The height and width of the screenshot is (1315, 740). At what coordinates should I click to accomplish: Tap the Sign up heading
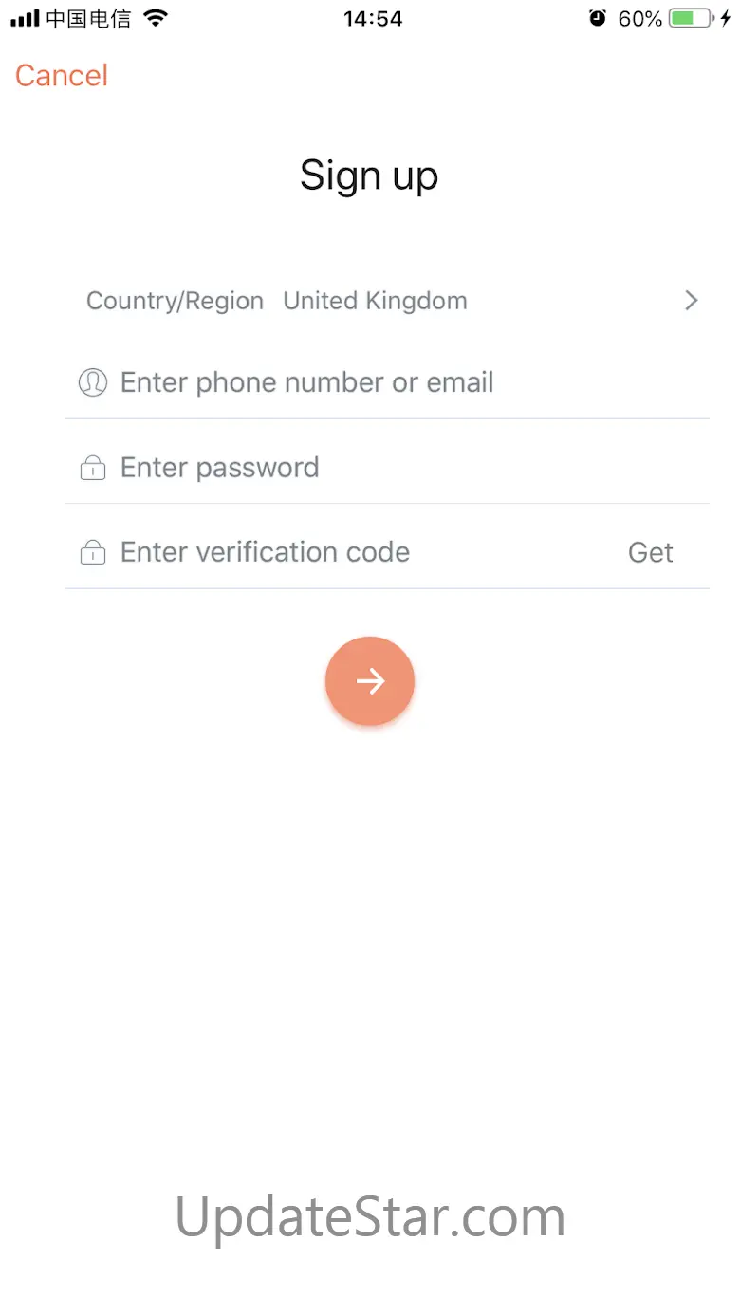(x=369, y=176)
